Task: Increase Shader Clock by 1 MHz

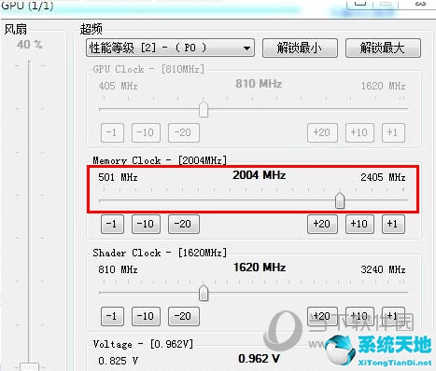Action: click(393, 316)
